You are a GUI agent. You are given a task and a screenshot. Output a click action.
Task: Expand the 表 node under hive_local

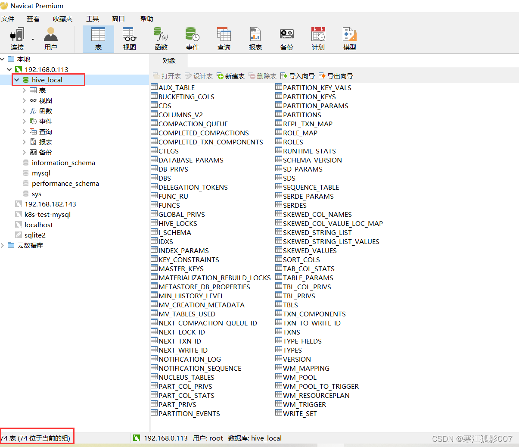point(24,90)
